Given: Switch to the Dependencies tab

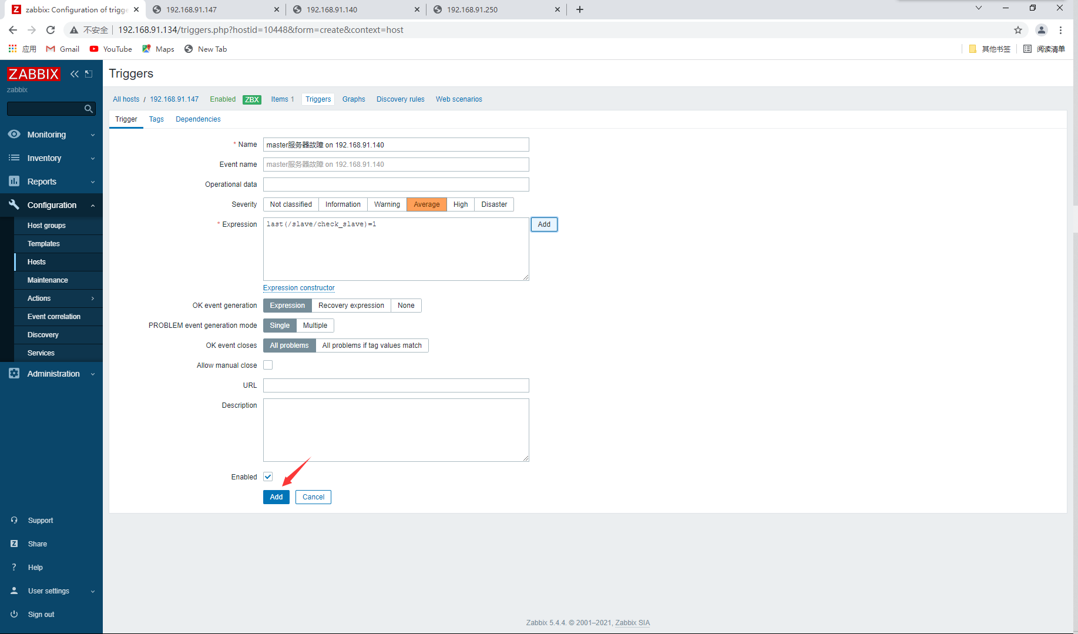Looking at the screenshot, I should pyautogui.click(x=198, y=119).
